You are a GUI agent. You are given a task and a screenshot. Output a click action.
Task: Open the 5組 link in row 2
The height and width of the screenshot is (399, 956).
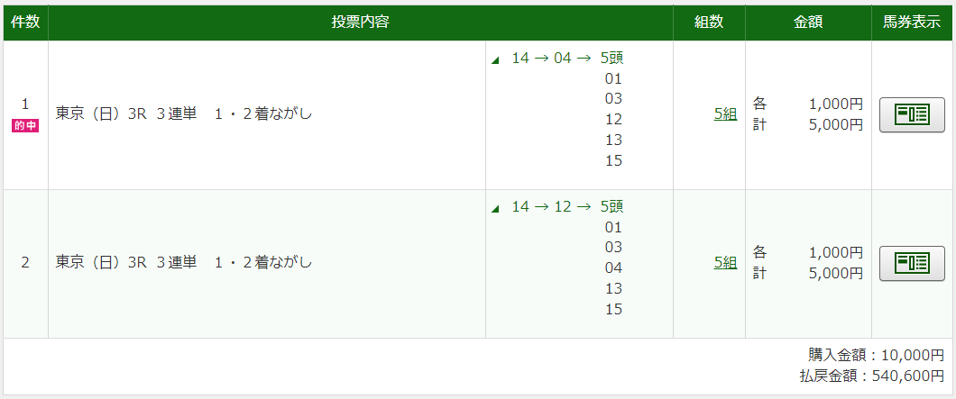point(725,263)
